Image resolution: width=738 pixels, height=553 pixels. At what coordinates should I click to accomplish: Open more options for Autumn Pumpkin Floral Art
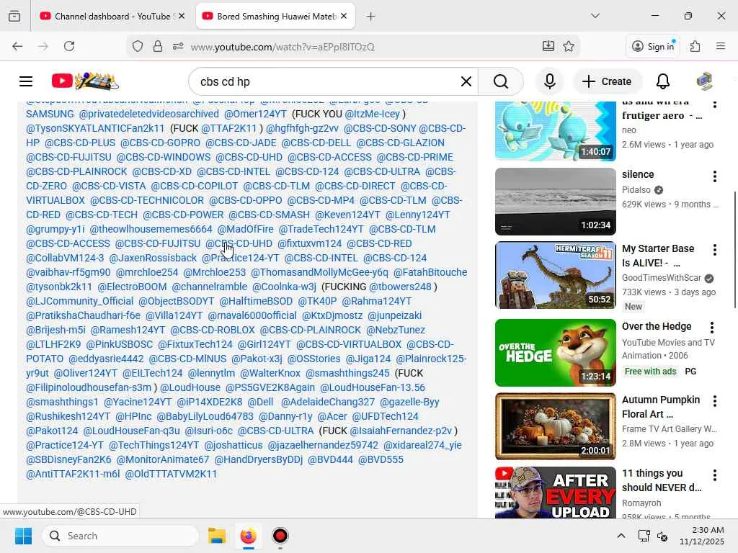[x=714, y=401]
